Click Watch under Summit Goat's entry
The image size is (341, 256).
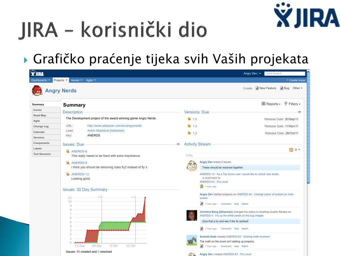click(245, 246)
